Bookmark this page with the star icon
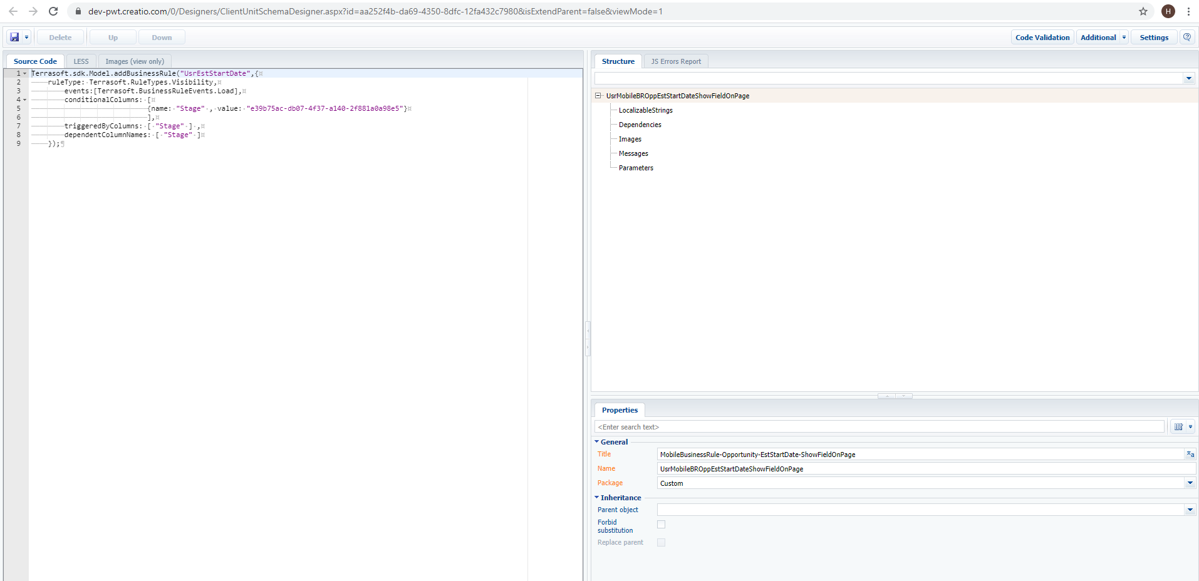1199x581 pixels. point(1143,11)
